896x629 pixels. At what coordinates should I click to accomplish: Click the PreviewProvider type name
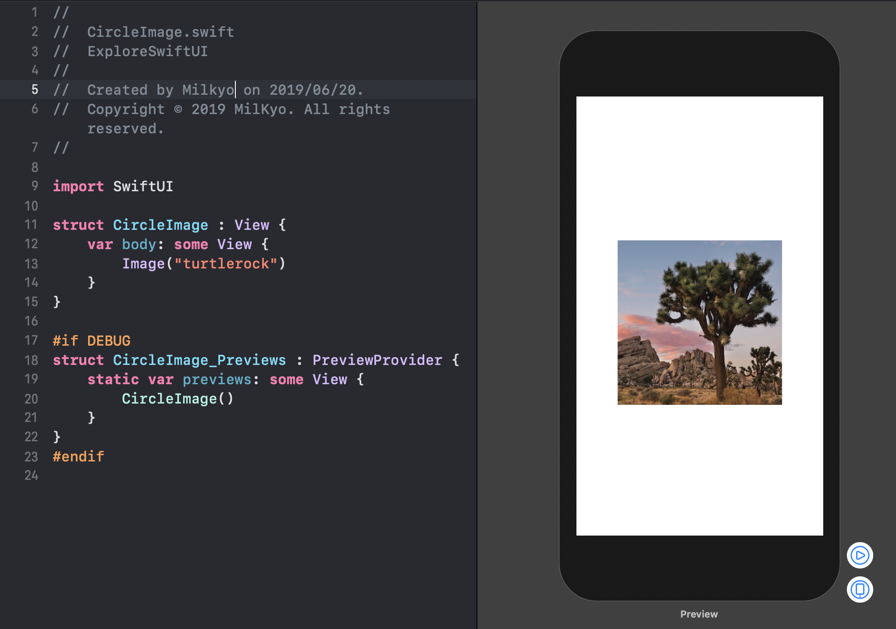pos(377,360)
